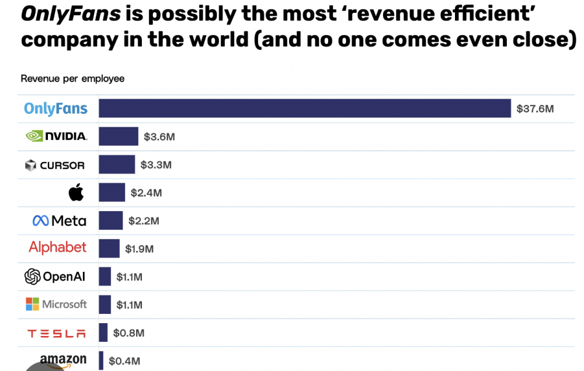Select the Microsoft logo
The width and height of the screenshot is (584, 371).
click(x=56, y=304)
